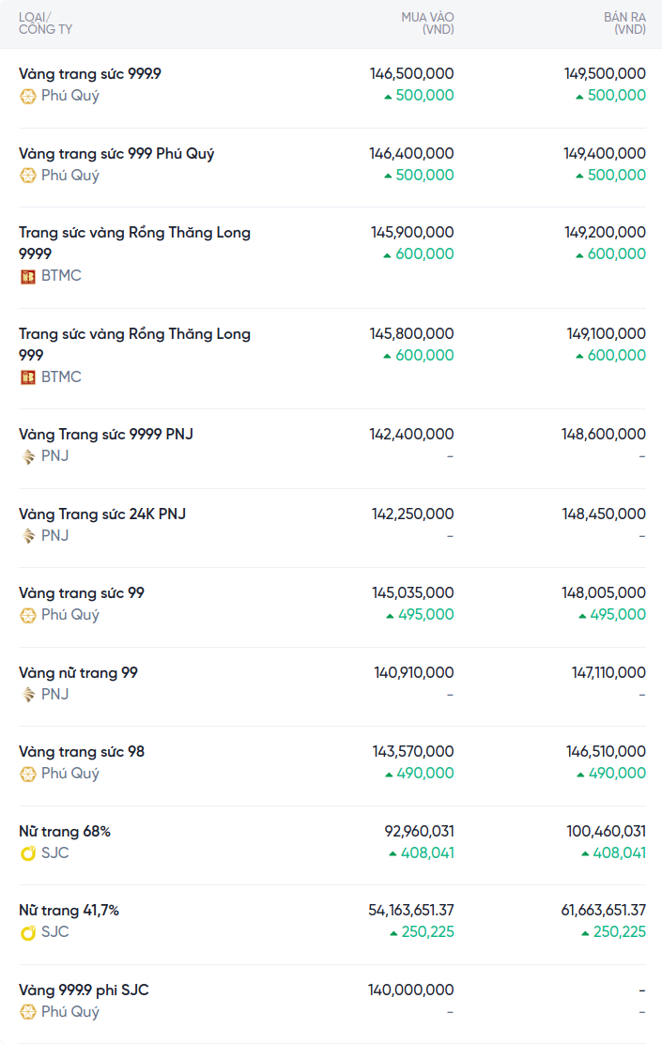Click PNJ logo under Vàng Trang sức 9999 PNJ
The height and width of the screenshot is (1044, 662).
tap(28, 456)
